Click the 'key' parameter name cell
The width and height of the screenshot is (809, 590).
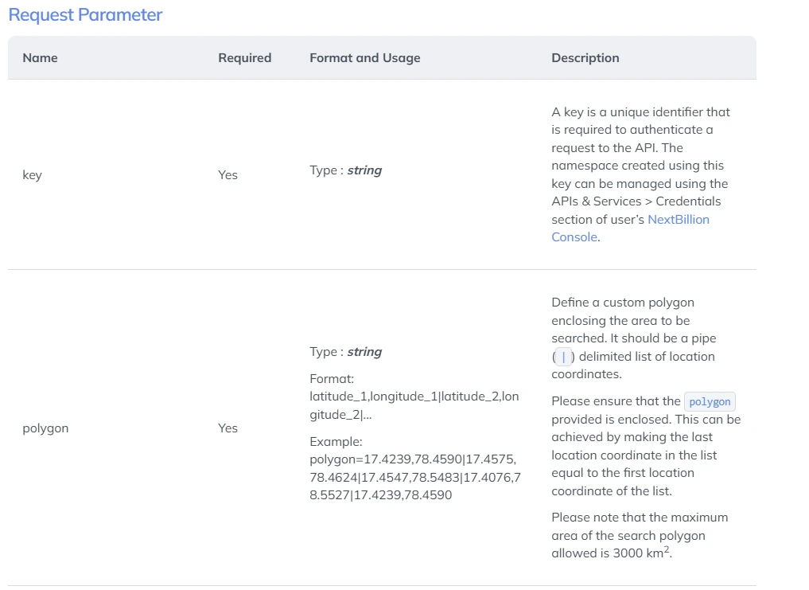click(32, 175)
